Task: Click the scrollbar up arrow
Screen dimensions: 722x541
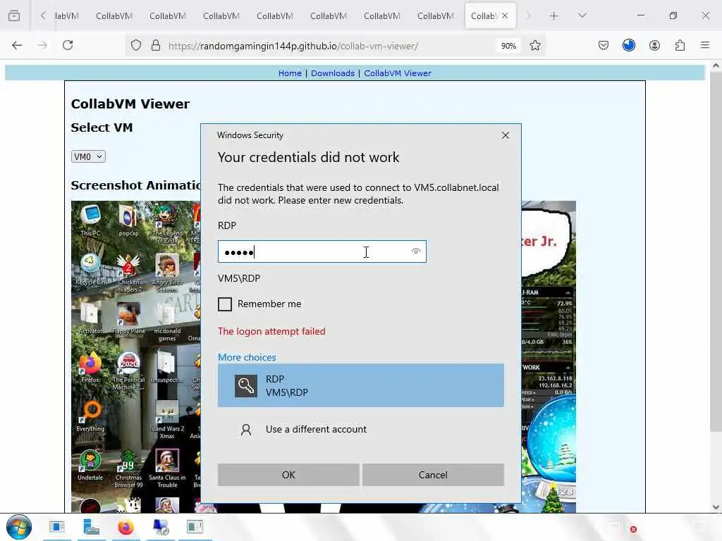Action: (x=716, y=66)
